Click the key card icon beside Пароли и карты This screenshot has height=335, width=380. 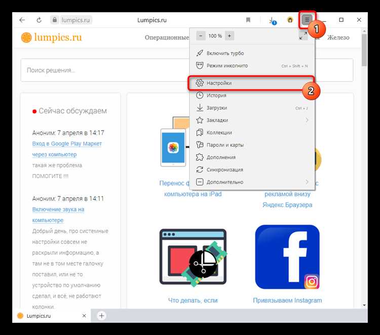point(200,145)
